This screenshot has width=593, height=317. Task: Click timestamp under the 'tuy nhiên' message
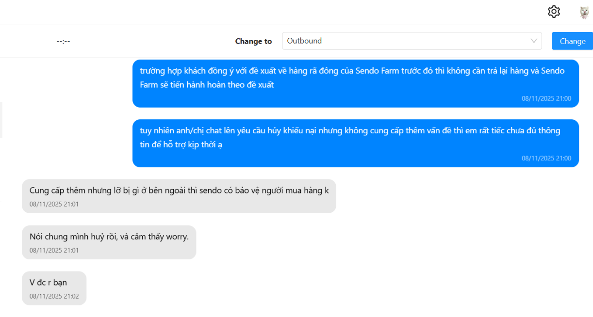pos(546,158)
